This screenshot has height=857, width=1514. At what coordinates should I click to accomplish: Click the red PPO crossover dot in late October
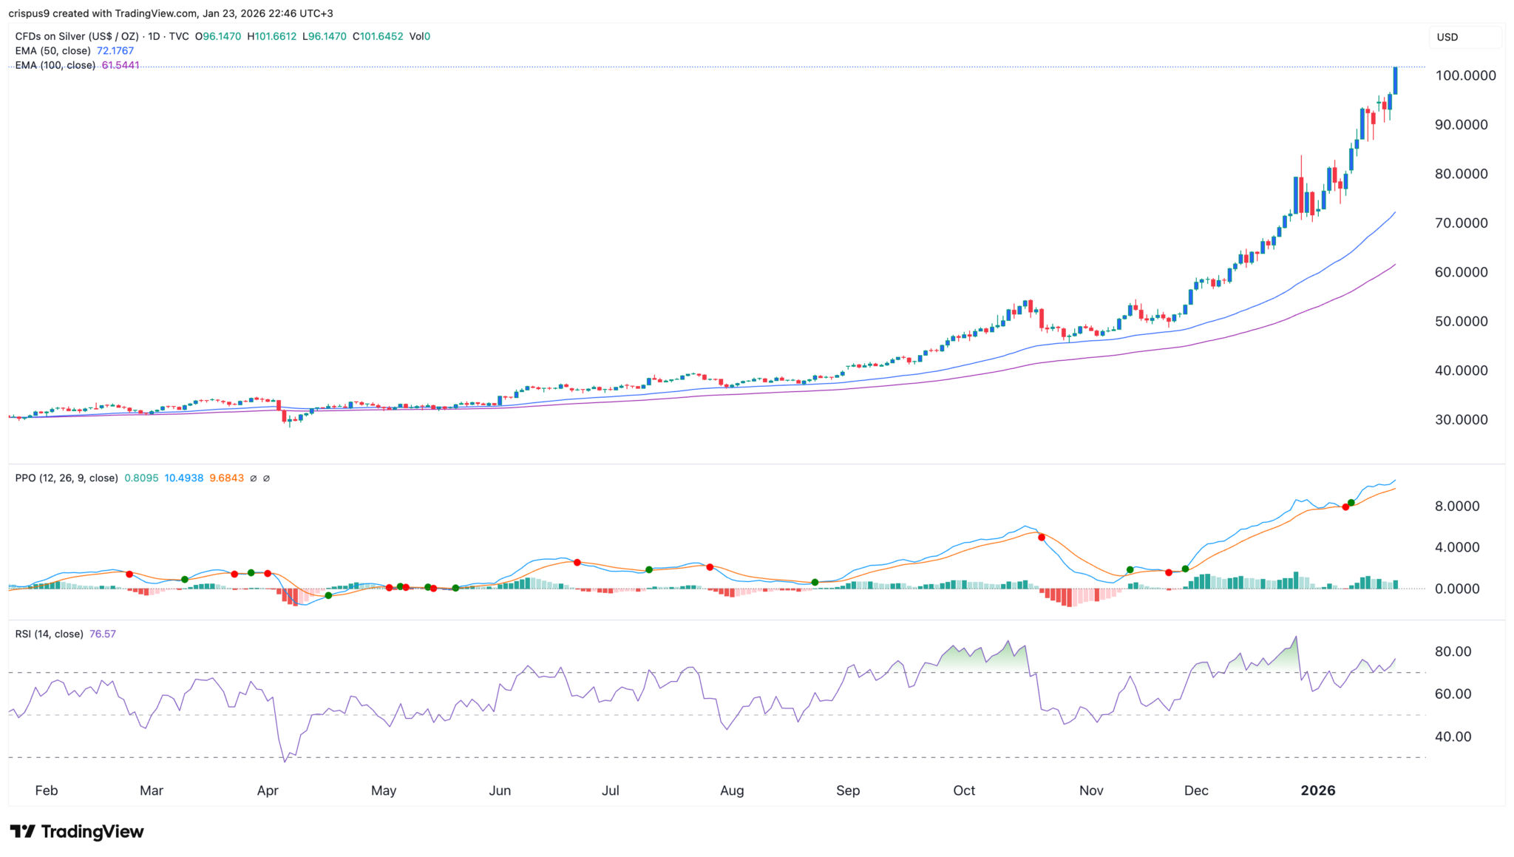click(1042, 538)
